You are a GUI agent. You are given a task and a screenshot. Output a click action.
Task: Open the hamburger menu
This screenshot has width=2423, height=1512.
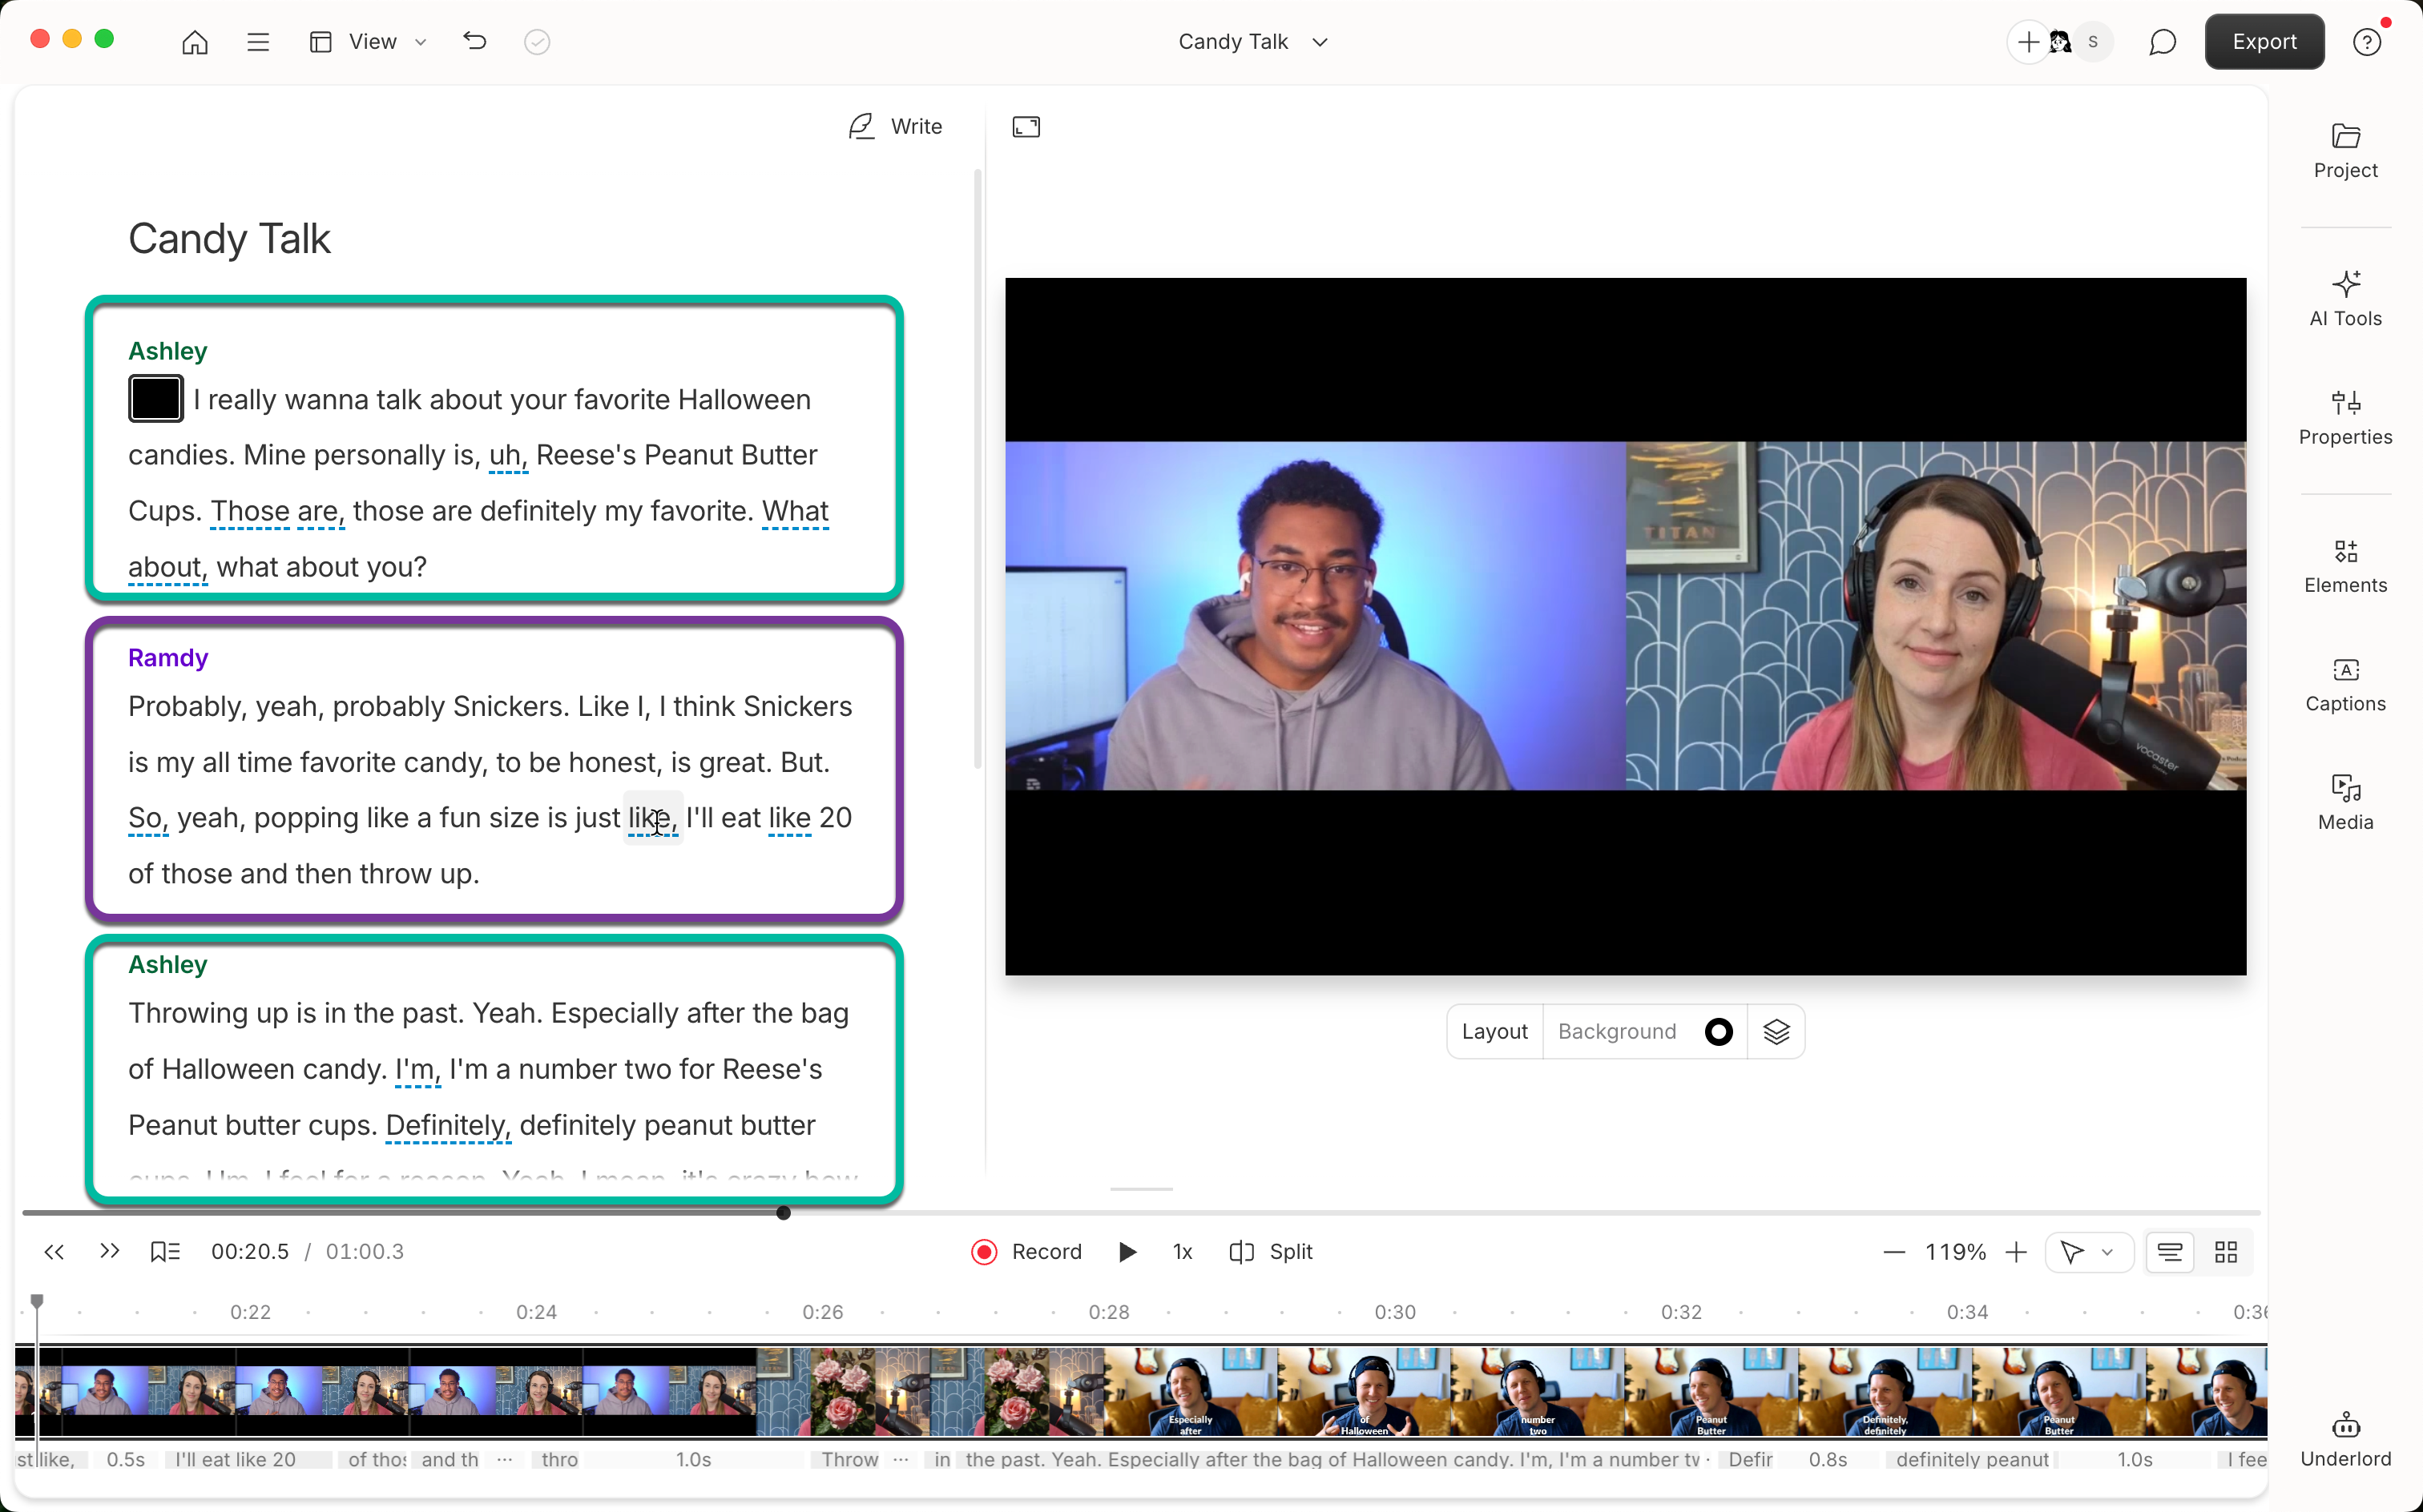tap(257, 41)
